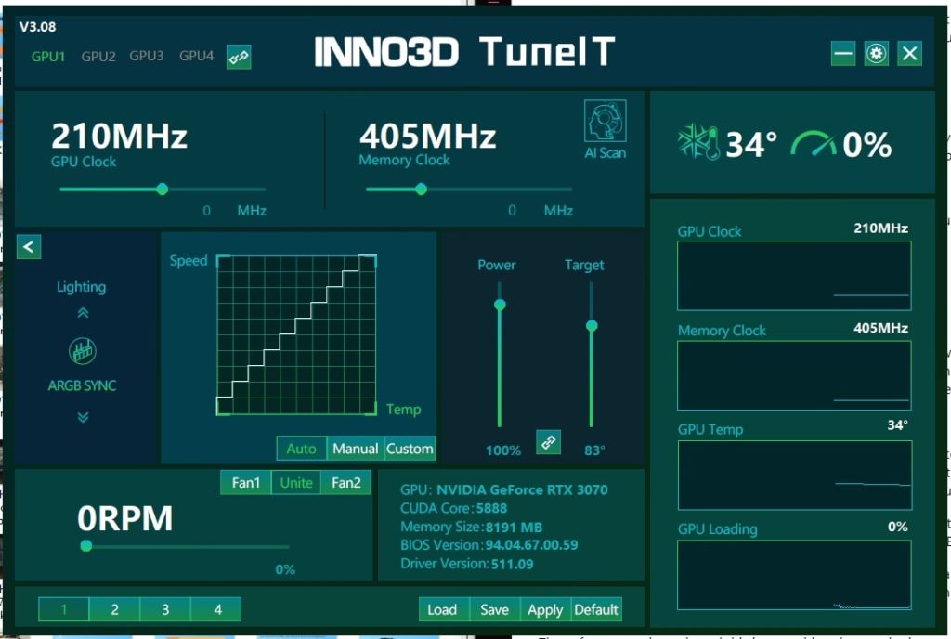The height and width of the screenshot is (639, 951).
Task: Enable Custom fan curve mode
Action: pos(410,448)
